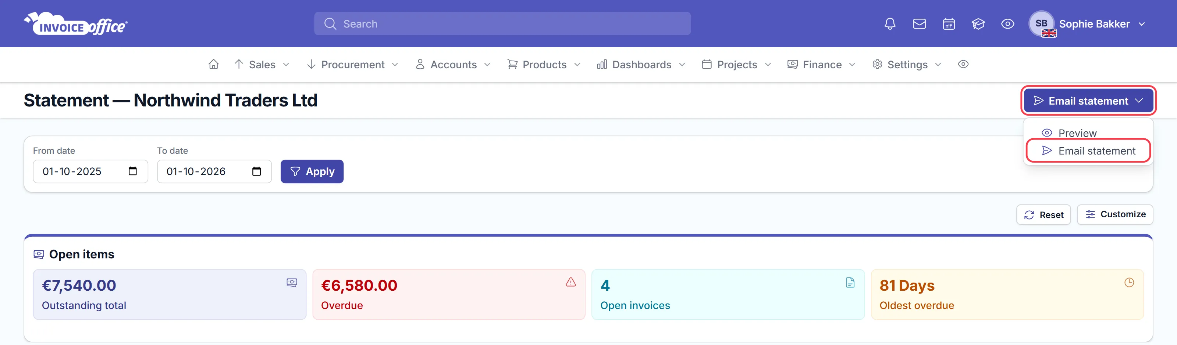Open the mail envelope icon

click(x=919, y=24)
